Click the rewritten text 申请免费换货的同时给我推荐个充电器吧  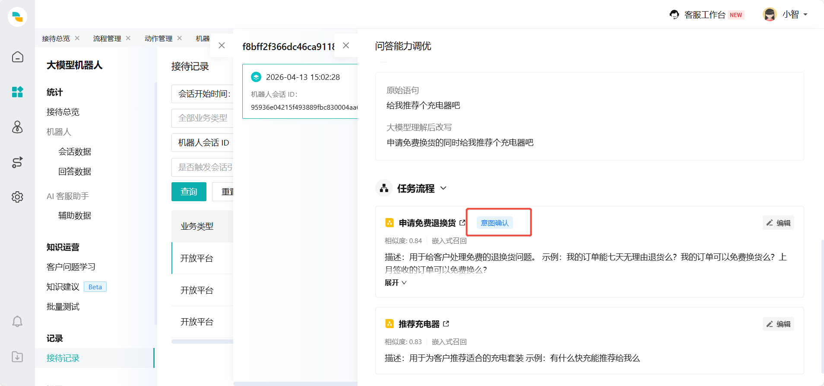[460, 142]
